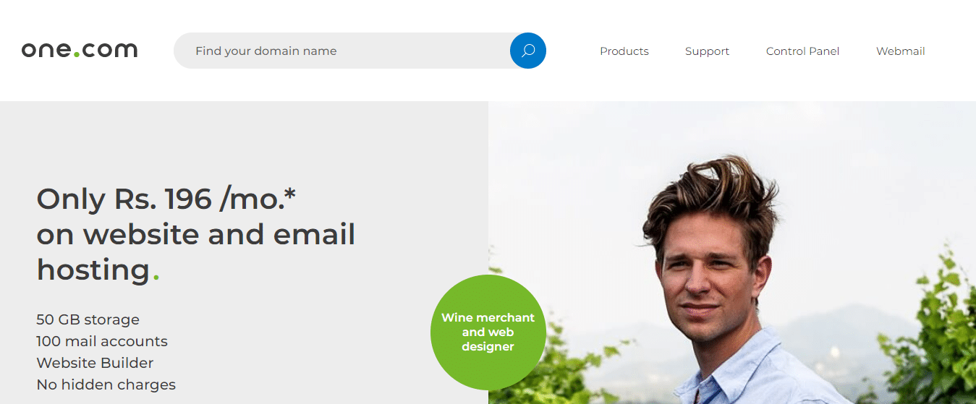Go to the Support page

point(707,51)
